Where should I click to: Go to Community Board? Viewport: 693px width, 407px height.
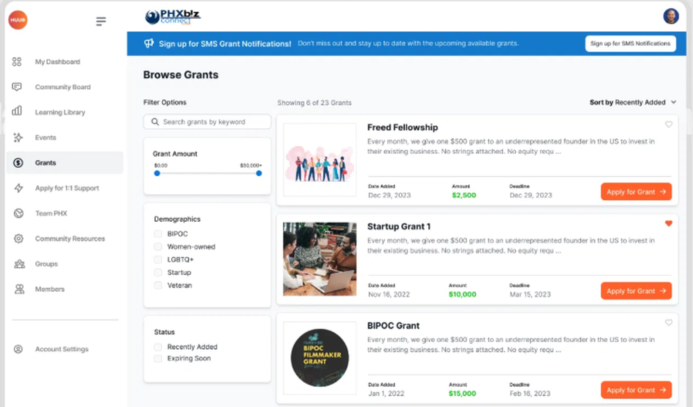click(64, 87)
